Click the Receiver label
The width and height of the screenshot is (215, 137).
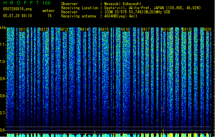pyautogui.click(x=69, y=12)
